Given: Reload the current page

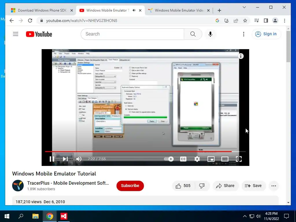Looking at the screenshot, I should (x=30, y=21).
